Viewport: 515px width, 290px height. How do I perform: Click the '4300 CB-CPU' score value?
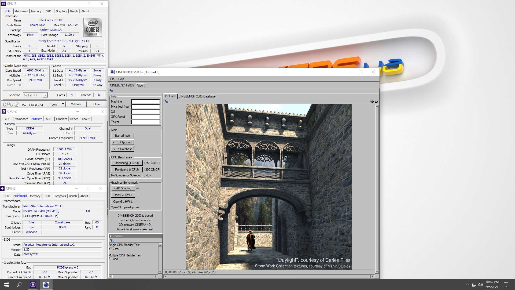click(152, 170)
